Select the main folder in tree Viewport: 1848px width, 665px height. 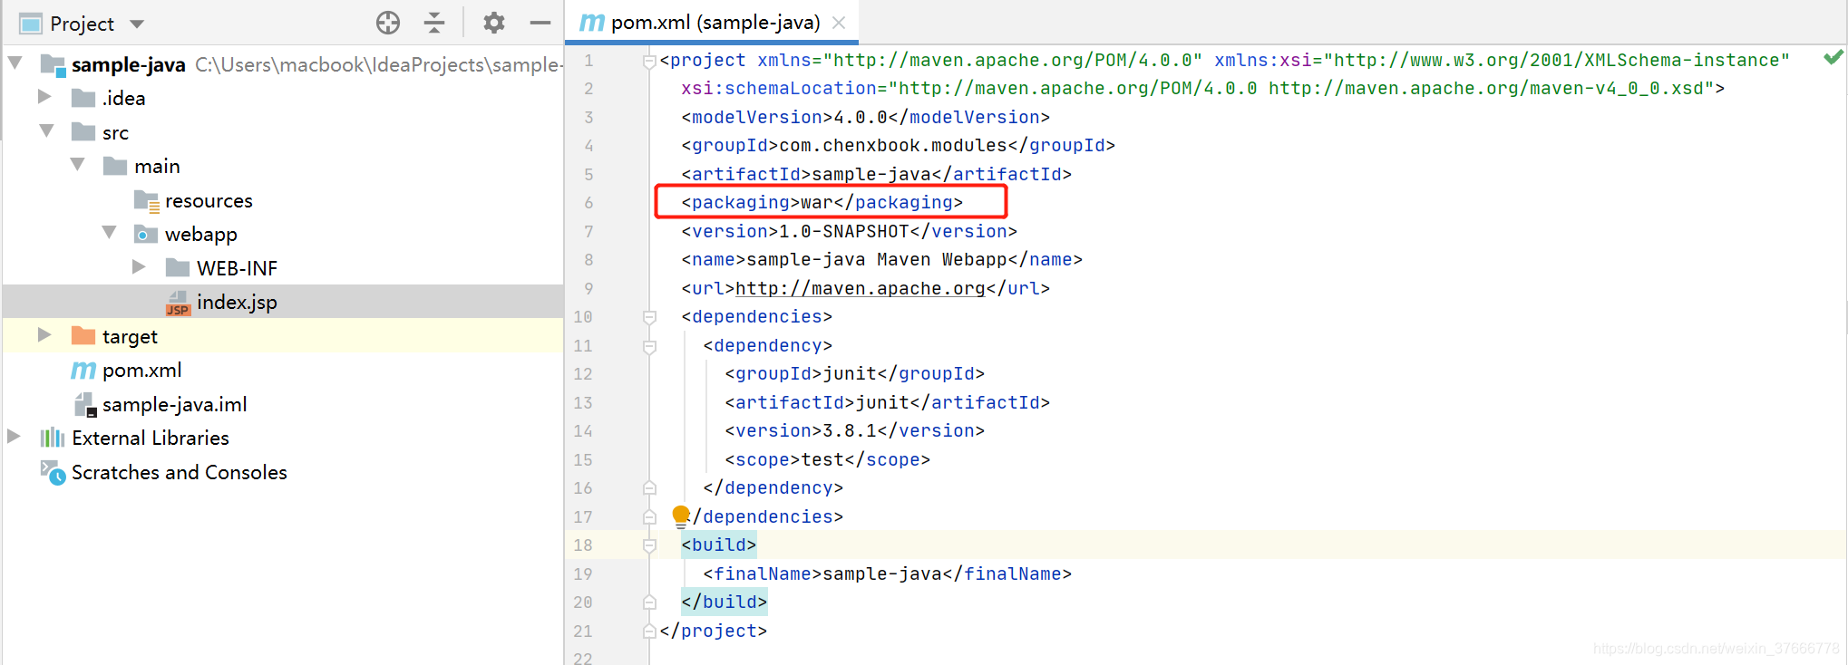(x=157, y=166)
